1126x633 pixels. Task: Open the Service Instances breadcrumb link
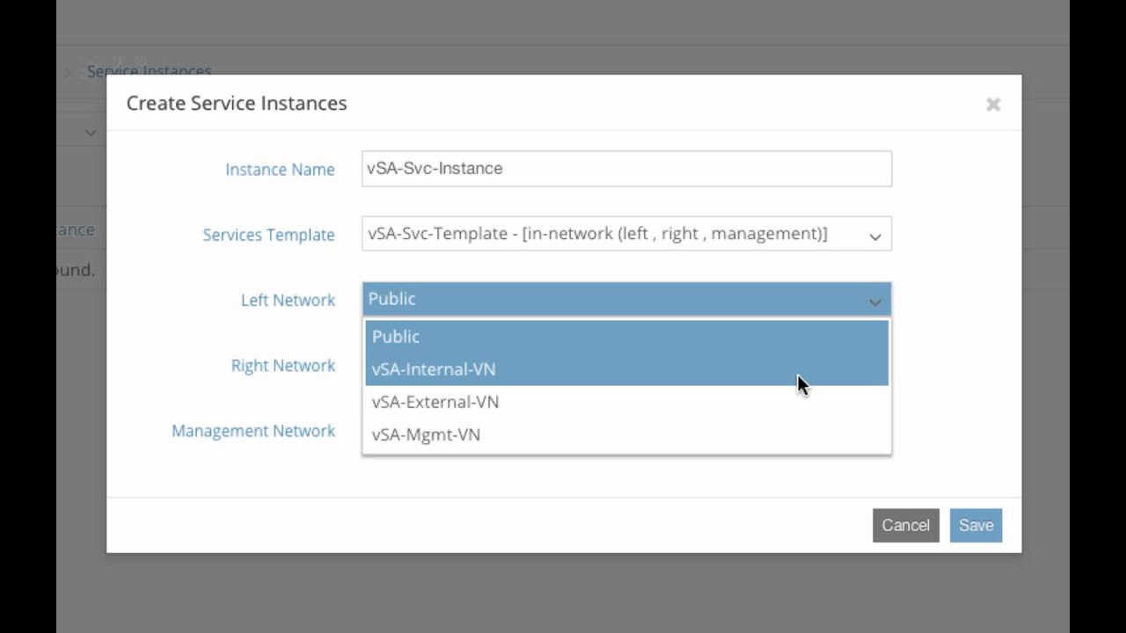[x=150, y=70]
